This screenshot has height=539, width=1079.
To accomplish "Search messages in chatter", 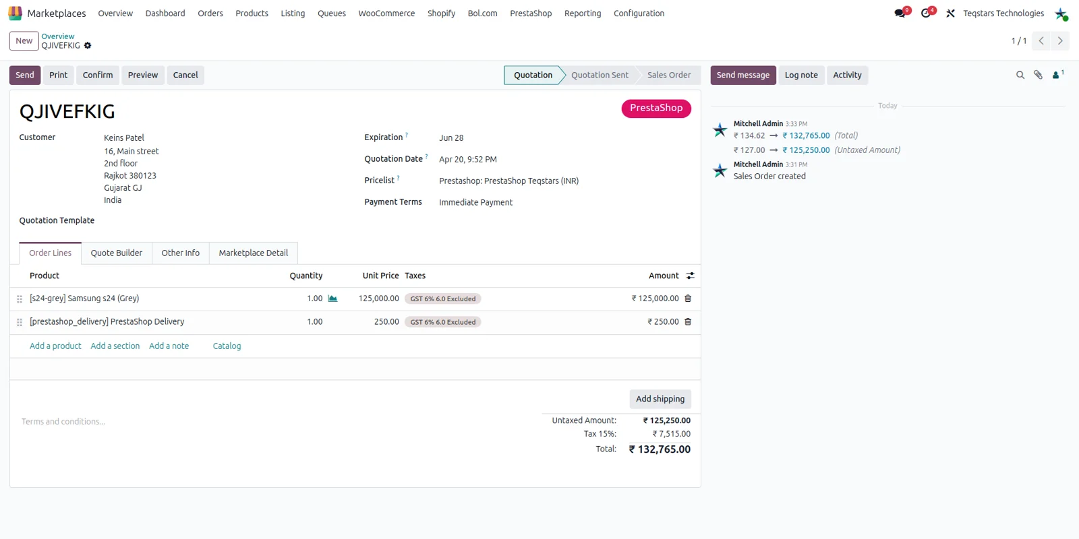I will (x=1020, y=75).
